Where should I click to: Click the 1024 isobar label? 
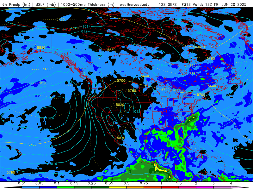[45, 130]
